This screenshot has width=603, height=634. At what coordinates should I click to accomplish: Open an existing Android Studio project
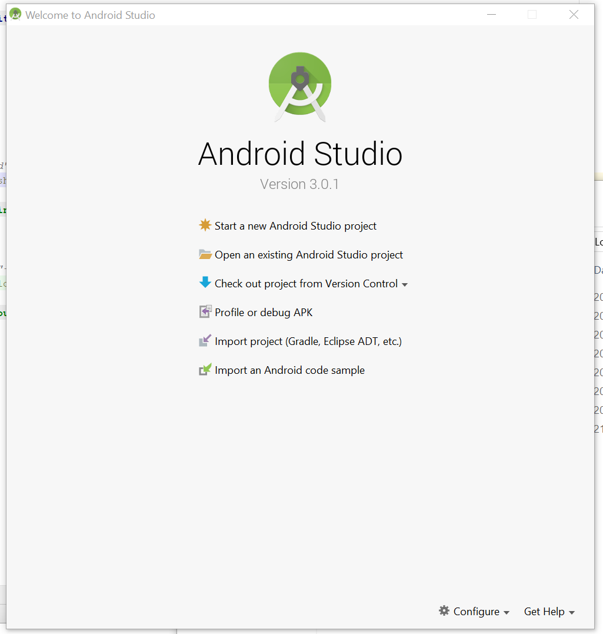[x=309, y=255]
